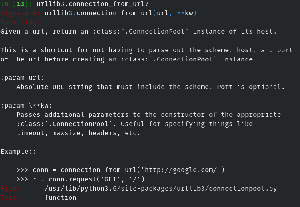Click the connectionpool.py file path
The width and height of the screenshot is (300, 207).
tap(160, 189)
